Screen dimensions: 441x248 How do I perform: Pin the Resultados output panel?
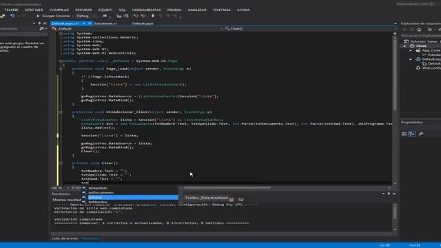pyautogui.click(x=389, y=194)
